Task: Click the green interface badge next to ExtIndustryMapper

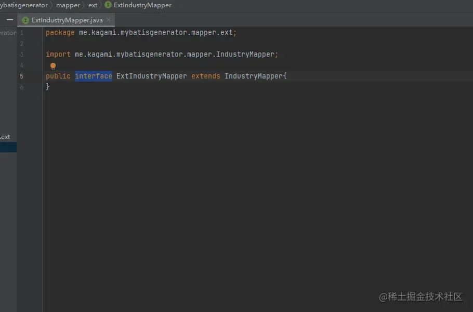Action: point(107,5)
